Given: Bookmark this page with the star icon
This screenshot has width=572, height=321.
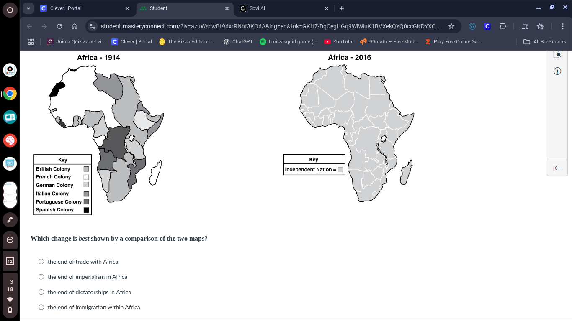Looking at the screenshot, I should click(451, 26).
